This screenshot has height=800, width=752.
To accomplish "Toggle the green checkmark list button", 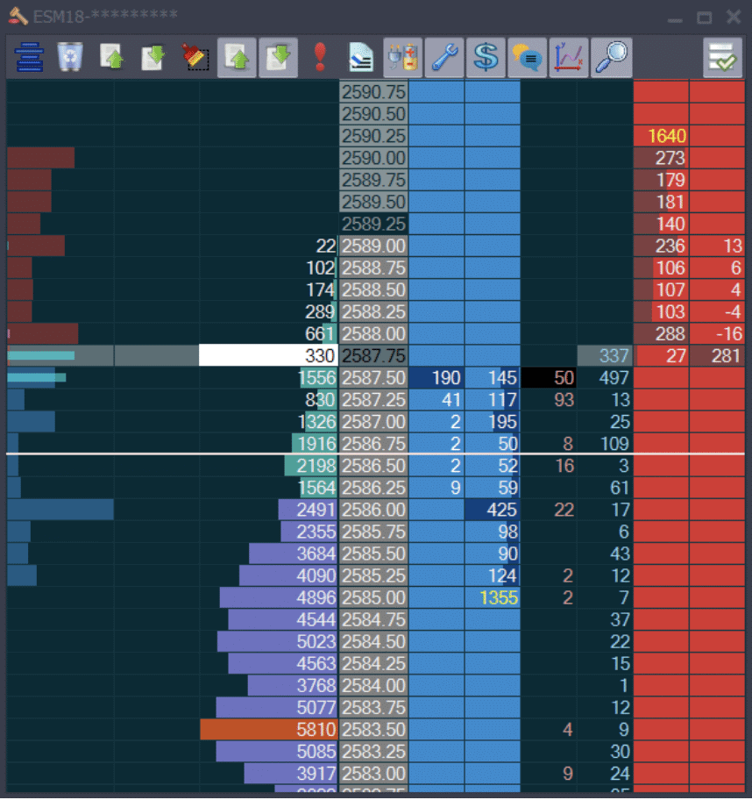I will pyautogui.click(x=722, y=58).
